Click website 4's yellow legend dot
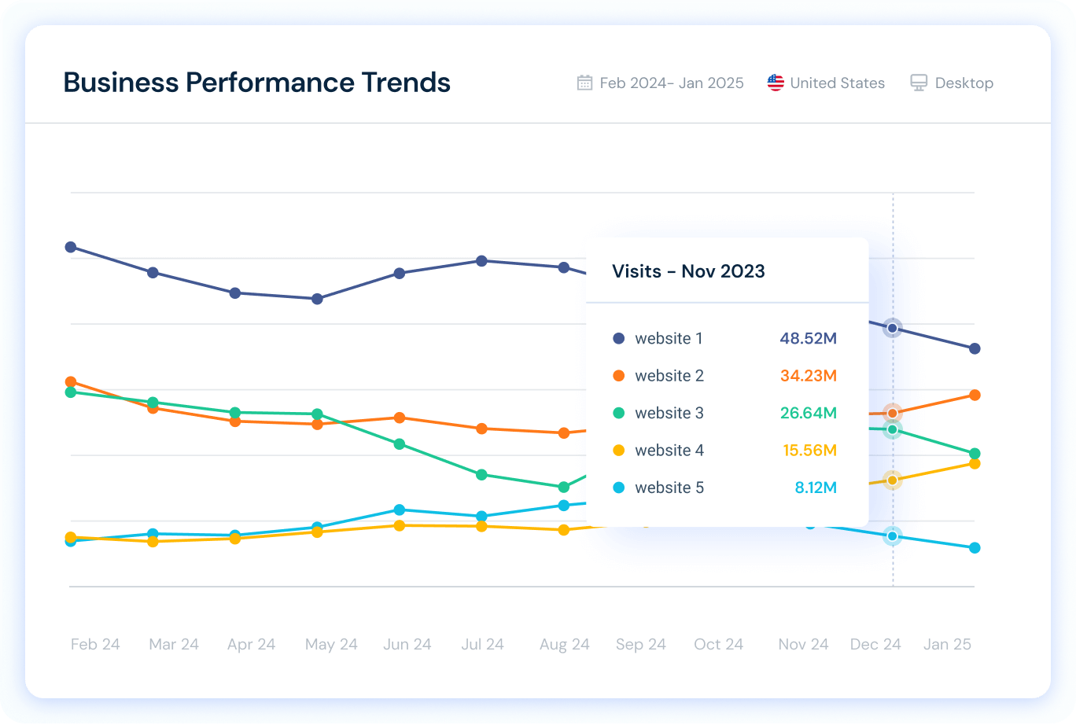 coord(618,450)
